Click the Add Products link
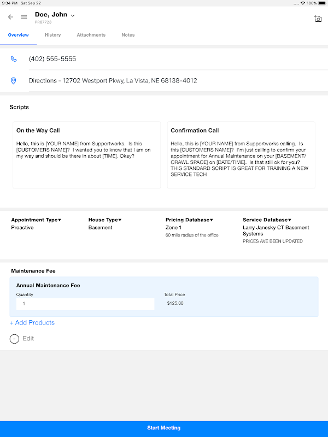Image resolution: width=328 pixels, height=437 pixels. [x=32, y=323]
